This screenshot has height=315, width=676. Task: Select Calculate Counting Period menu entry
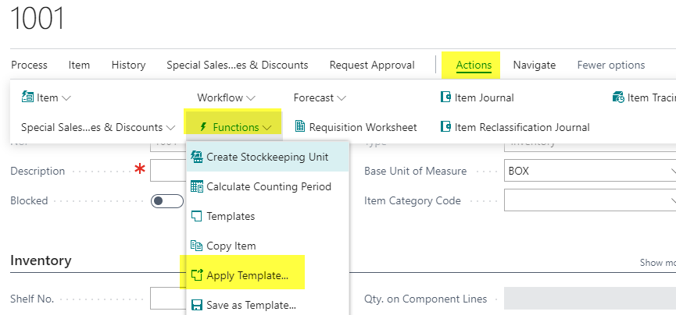click(268, 187)
